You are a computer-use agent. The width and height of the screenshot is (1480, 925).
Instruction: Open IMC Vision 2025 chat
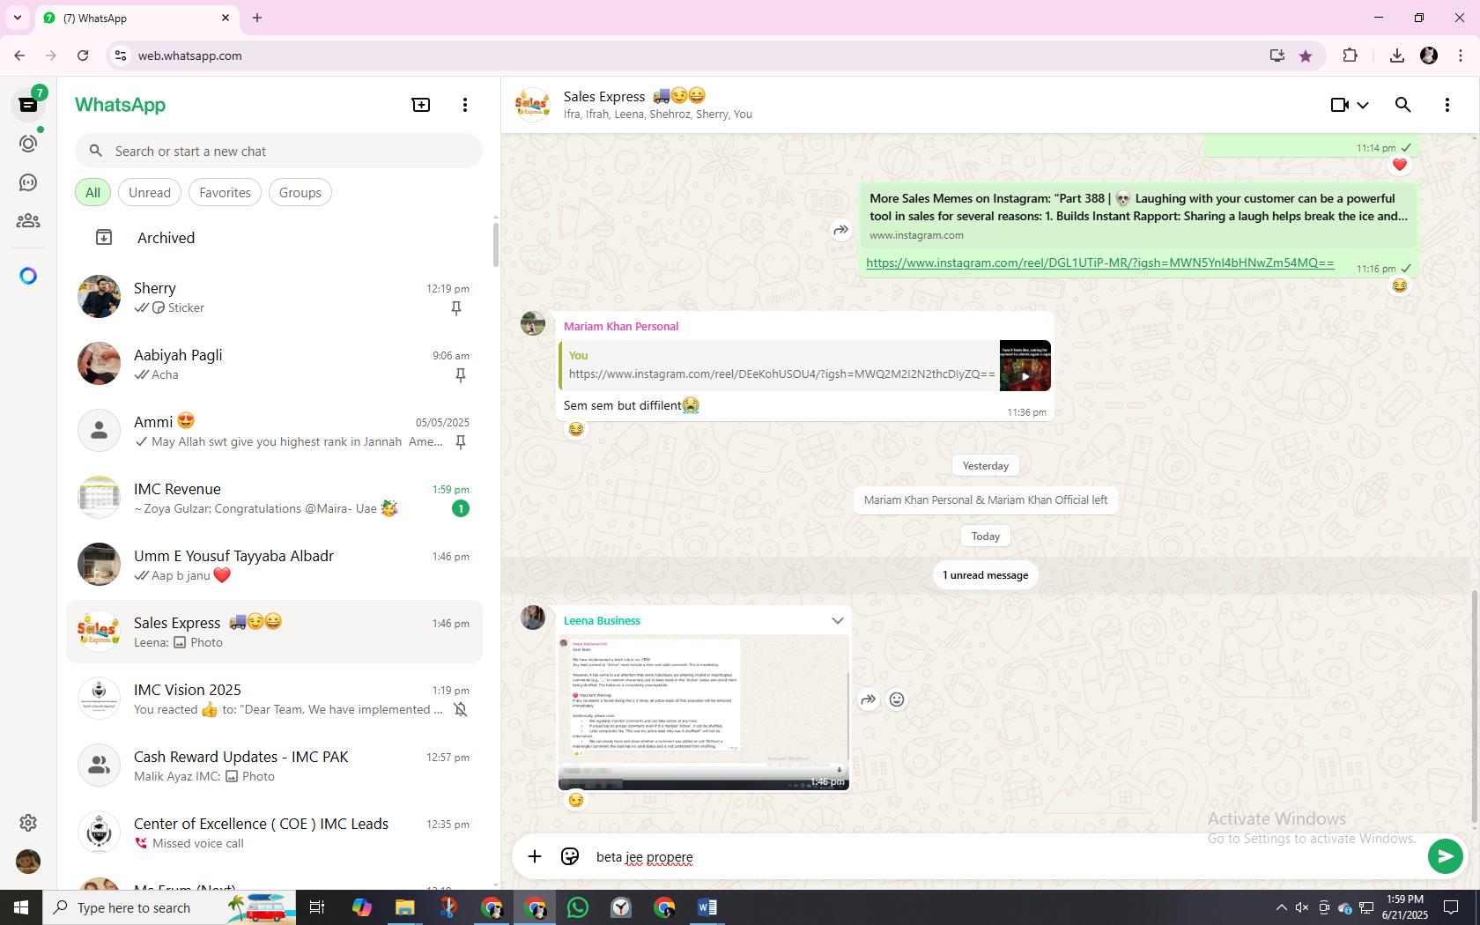click(275, 699)
